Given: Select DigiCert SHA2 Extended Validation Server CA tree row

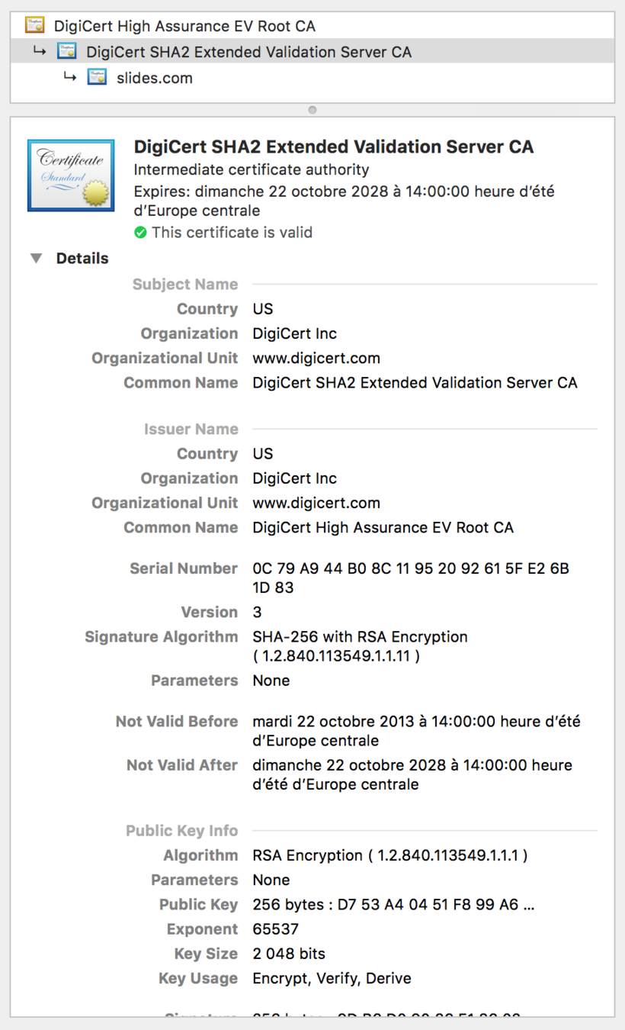Looking at the screenshot, I should point(312,51).
